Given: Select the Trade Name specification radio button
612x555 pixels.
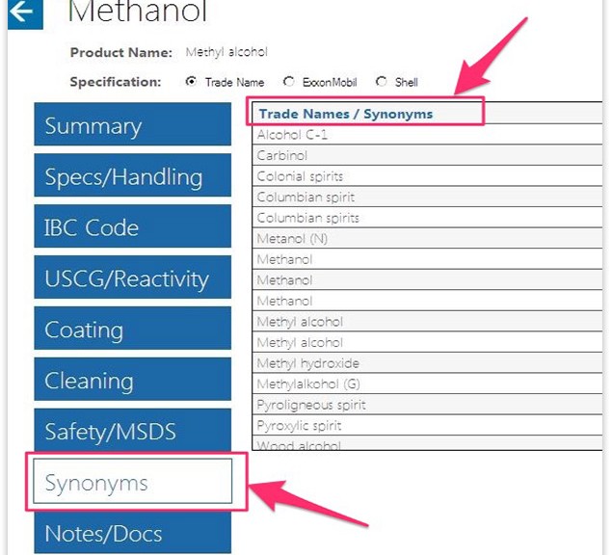Looking at the screenshot, I should (191, 82).
